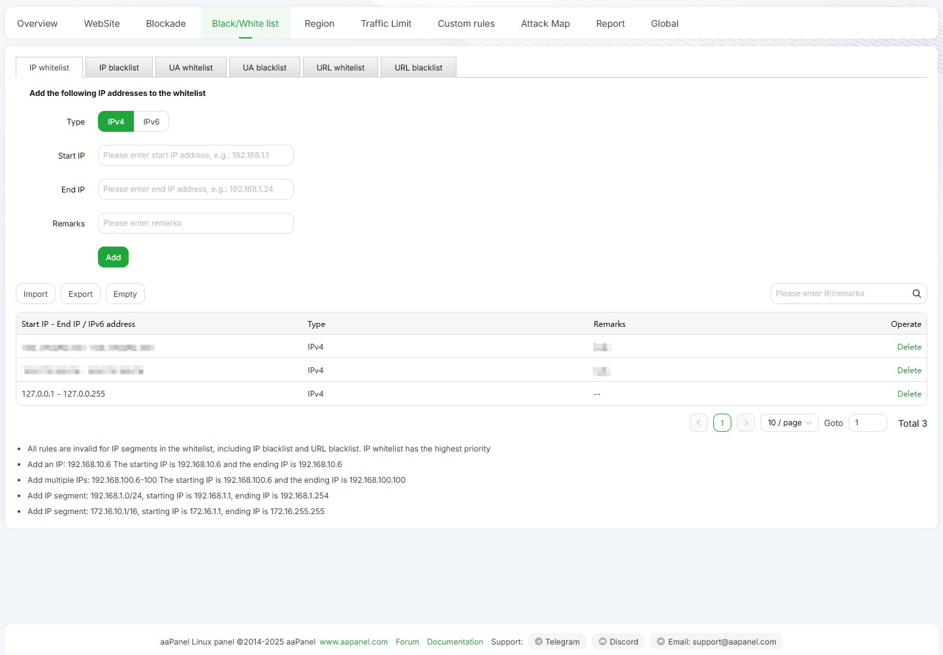Viewport: 943px width, 655px height.
Task: Open Discord support link
Action: coord(618,642)
